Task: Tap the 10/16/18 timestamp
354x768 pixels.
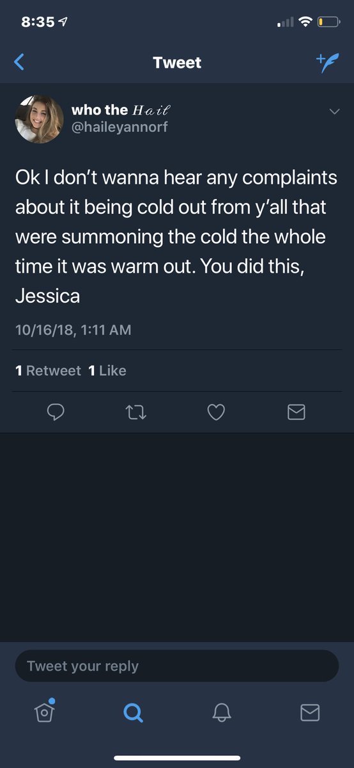Action: (x=73, y=330)
